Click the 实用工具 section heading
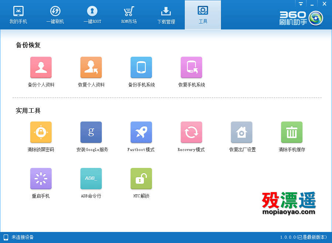 coord(28,110)
